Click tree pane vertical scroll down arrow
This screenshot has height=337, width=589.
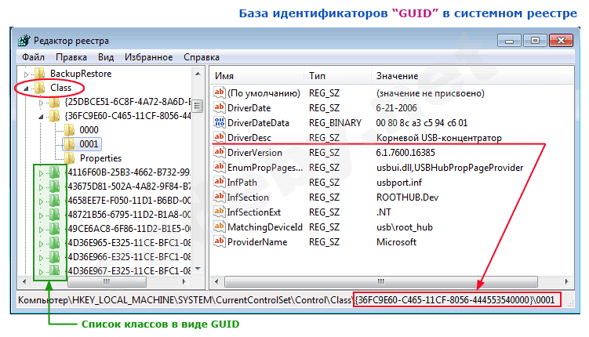coord(198,269)
